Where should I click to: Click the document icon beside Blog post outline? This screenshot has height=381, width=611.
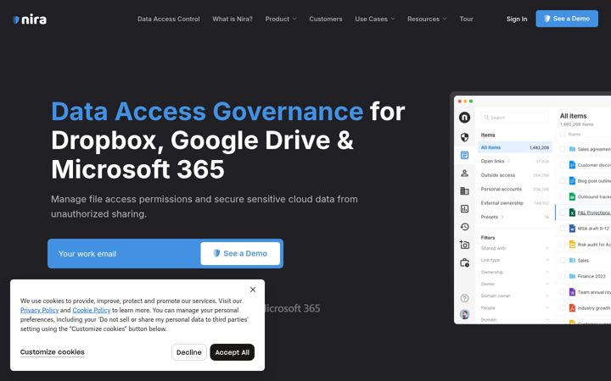[x=573, y=181]
